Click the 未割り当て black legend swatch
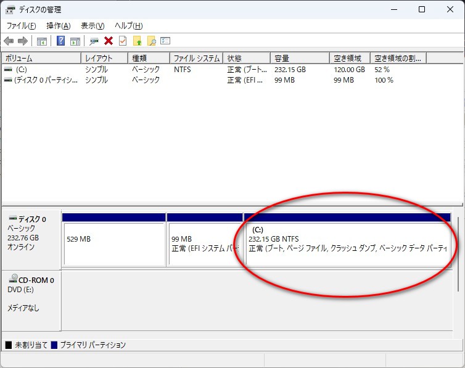The width and height of the screenshot is (465, 368). coord(9,345)
